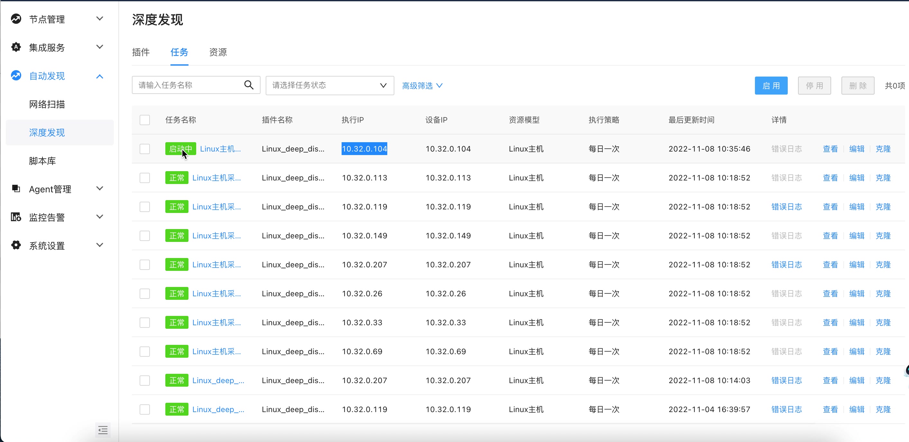Switch to the 资源 tab
909x442 pixels.
pos(218,52)
